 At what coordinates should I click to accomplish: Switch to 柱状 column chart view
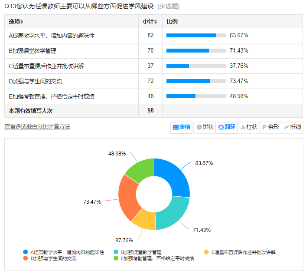[x=248, y=127]
